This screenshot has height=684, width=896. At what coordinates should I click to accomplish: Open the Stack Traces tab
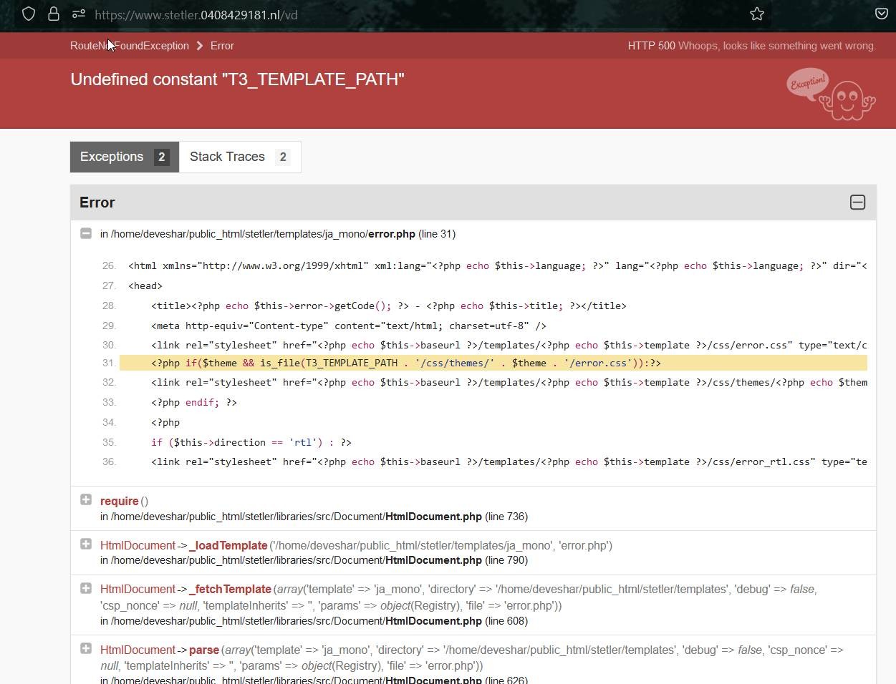pyautogui.click(x=239, y=157)
